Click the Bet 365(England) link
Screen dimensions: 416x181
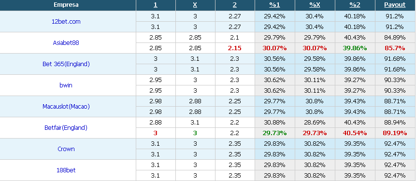tap(66, 64)
